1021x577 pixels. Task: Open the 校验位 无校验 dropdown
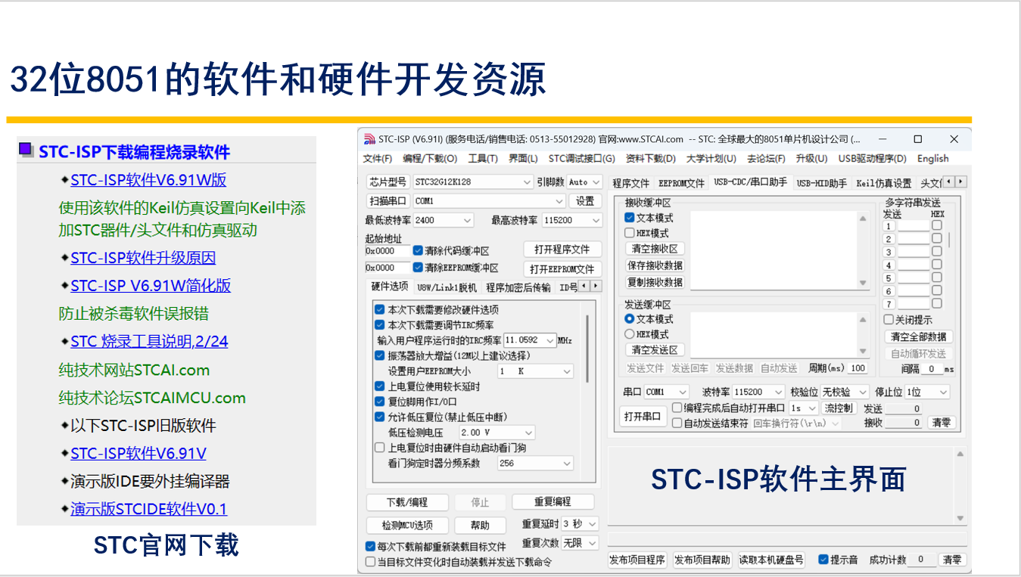point(863,392)
